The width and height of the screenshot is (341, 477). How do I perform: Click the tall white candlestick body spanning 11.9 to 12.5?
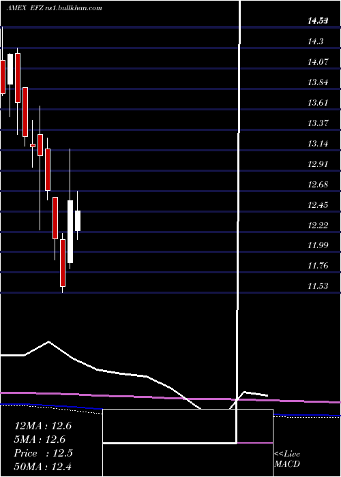pyautogui.click(x=70, y=232)
